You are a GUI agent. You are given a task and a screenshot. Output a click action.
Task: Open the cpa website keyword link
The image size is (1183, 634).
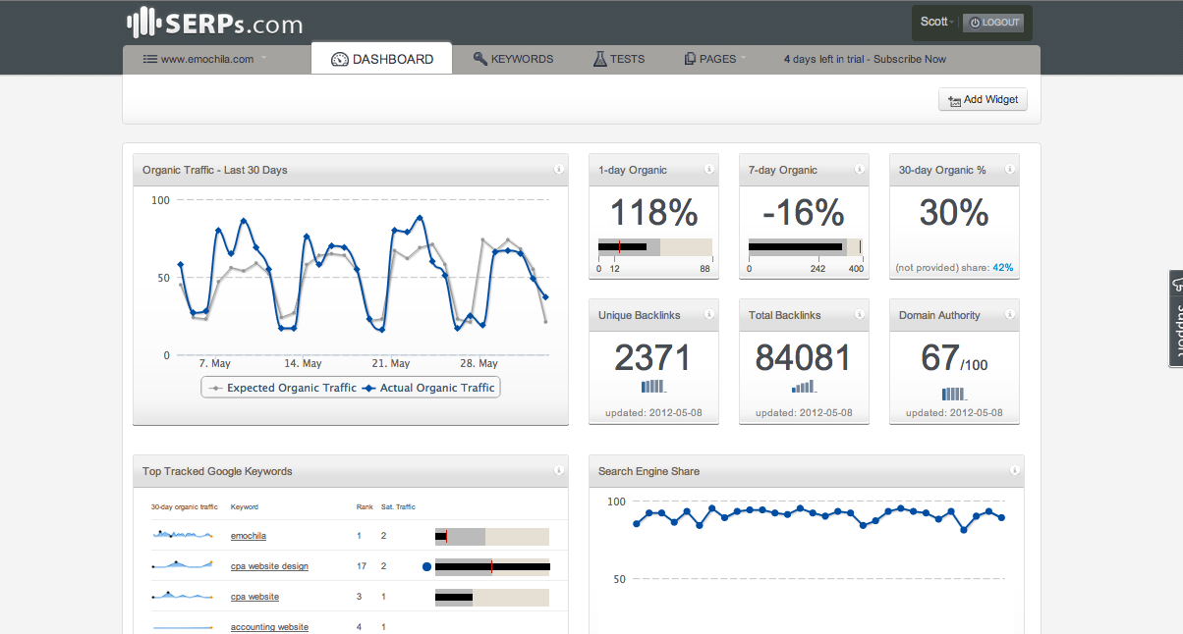(254, 597)
